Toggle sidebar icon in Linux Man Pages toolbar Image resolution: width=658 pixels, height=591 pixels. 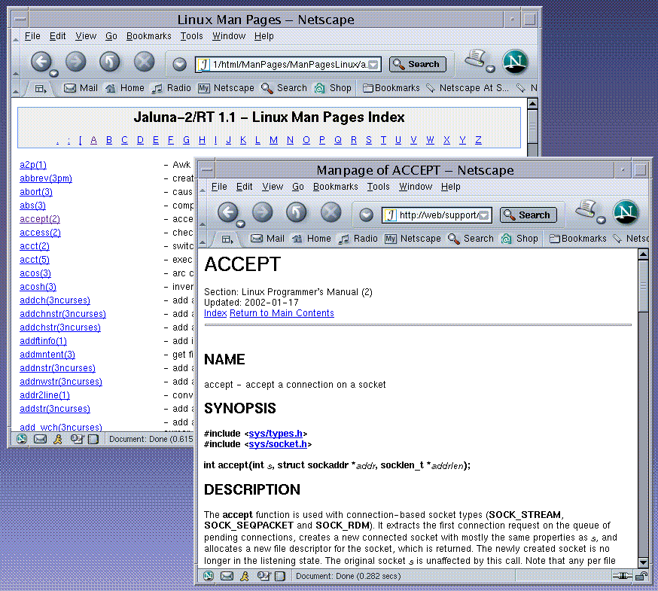(41, 89)
